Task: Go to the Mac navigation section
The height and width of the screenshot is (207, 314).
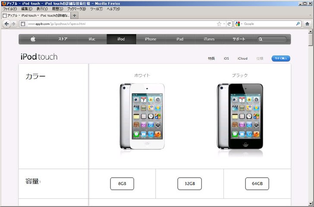Action: (x=92, y=39)
